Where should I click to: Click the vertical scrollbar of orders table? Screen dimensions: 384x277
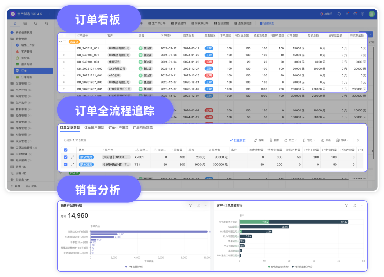coord(373,103)
